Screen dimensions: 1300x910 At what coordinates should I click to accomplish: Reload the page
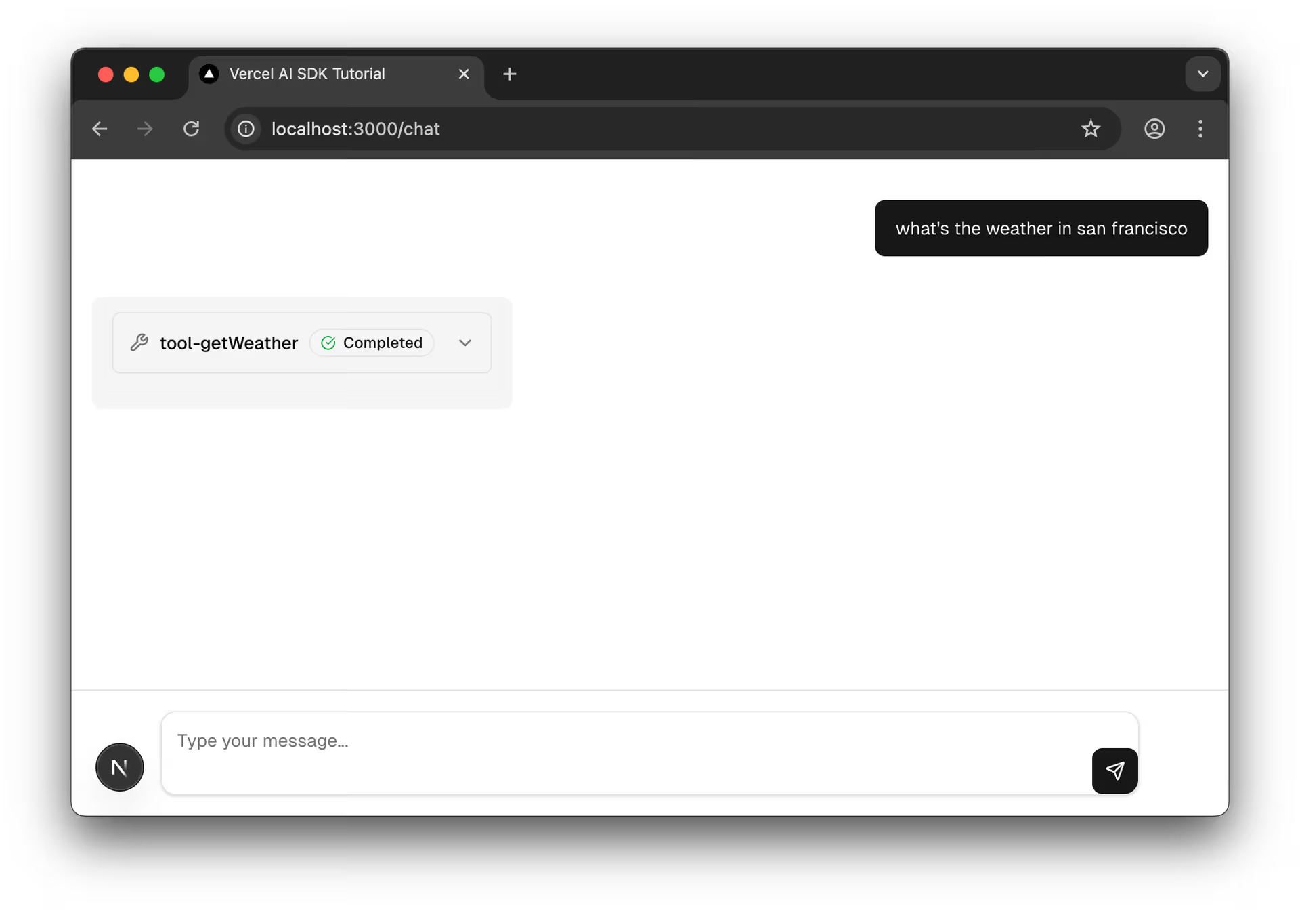[x=192, y=129]
